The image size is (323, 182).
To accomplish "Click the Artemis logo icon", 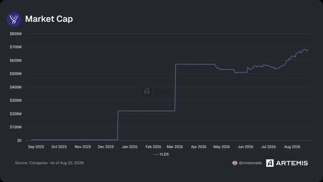I will 270,163.
